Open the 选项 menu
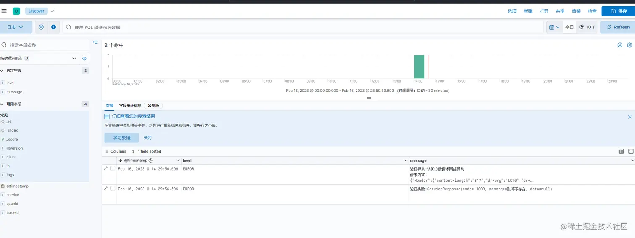Viewport: 635px width, 238px height. click(x=512, y=11)
